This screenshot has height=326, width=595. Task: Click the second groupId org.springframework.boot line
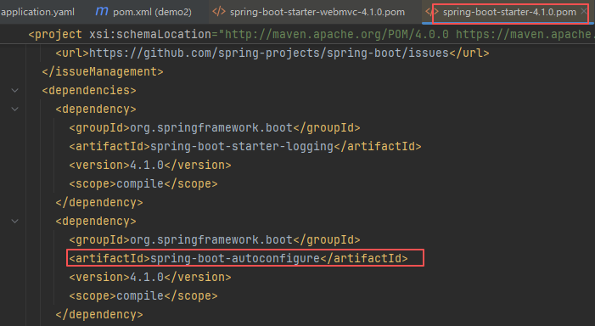(x=215, y=240)
